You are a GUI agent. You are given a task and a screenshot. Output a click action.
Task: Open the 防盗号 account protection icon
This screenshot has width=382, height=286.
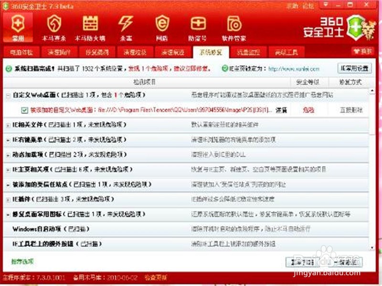point(198,28)
